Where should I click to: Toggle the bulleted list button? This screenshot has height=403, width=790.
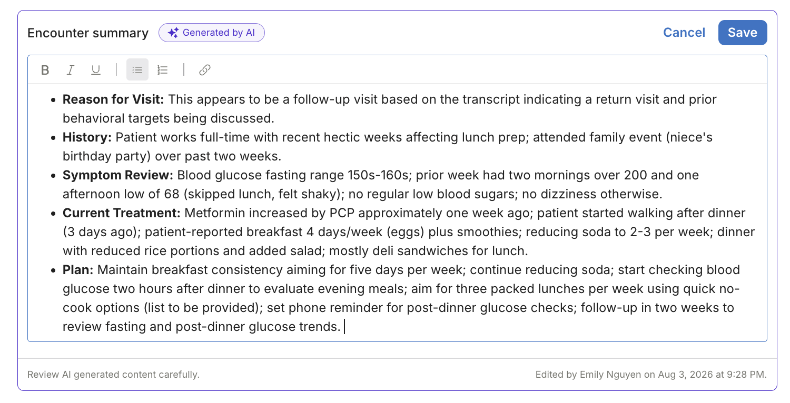click(137, 69)
